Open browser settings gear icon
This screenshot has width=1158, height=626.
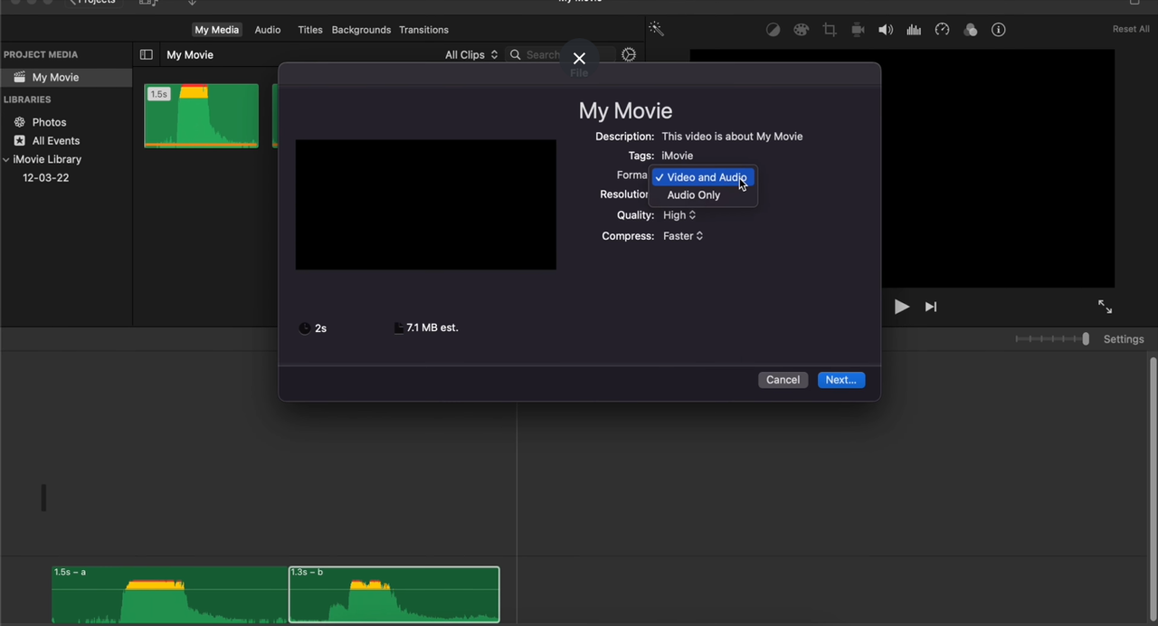click(x=629, y=54)
